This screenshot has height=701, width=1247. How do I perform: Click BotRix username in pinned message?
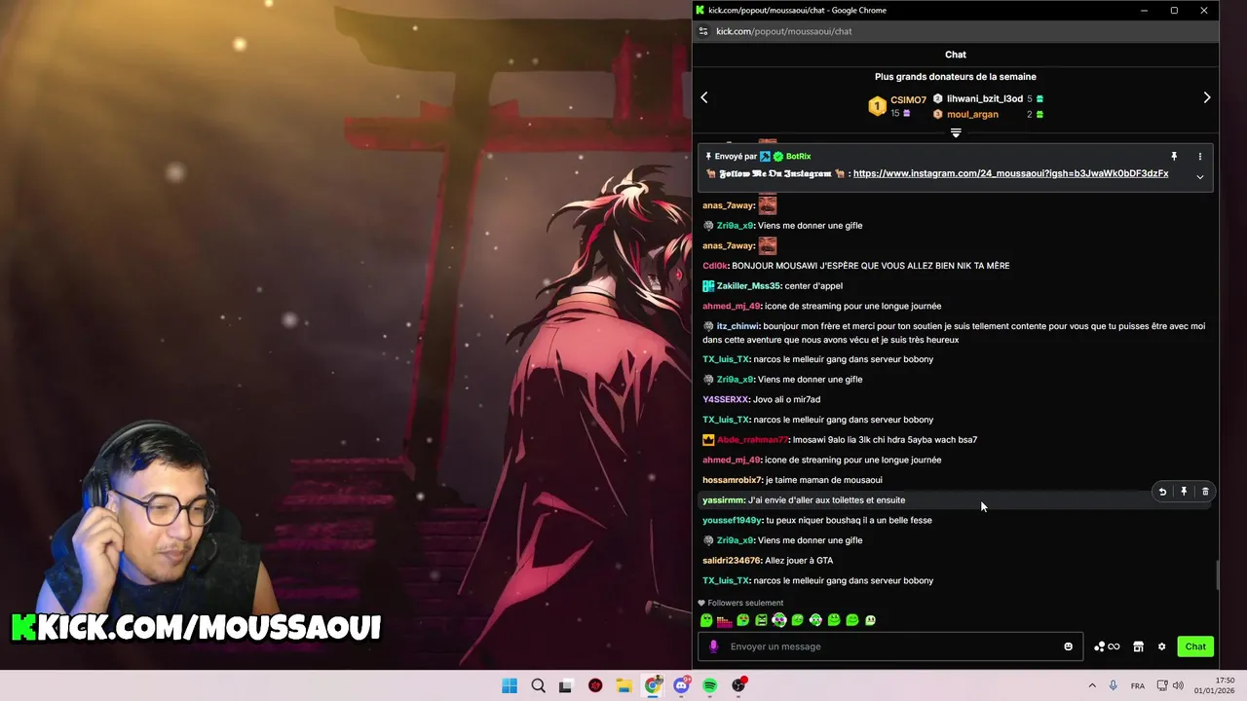pyautogui.click(x=798, y=156)
